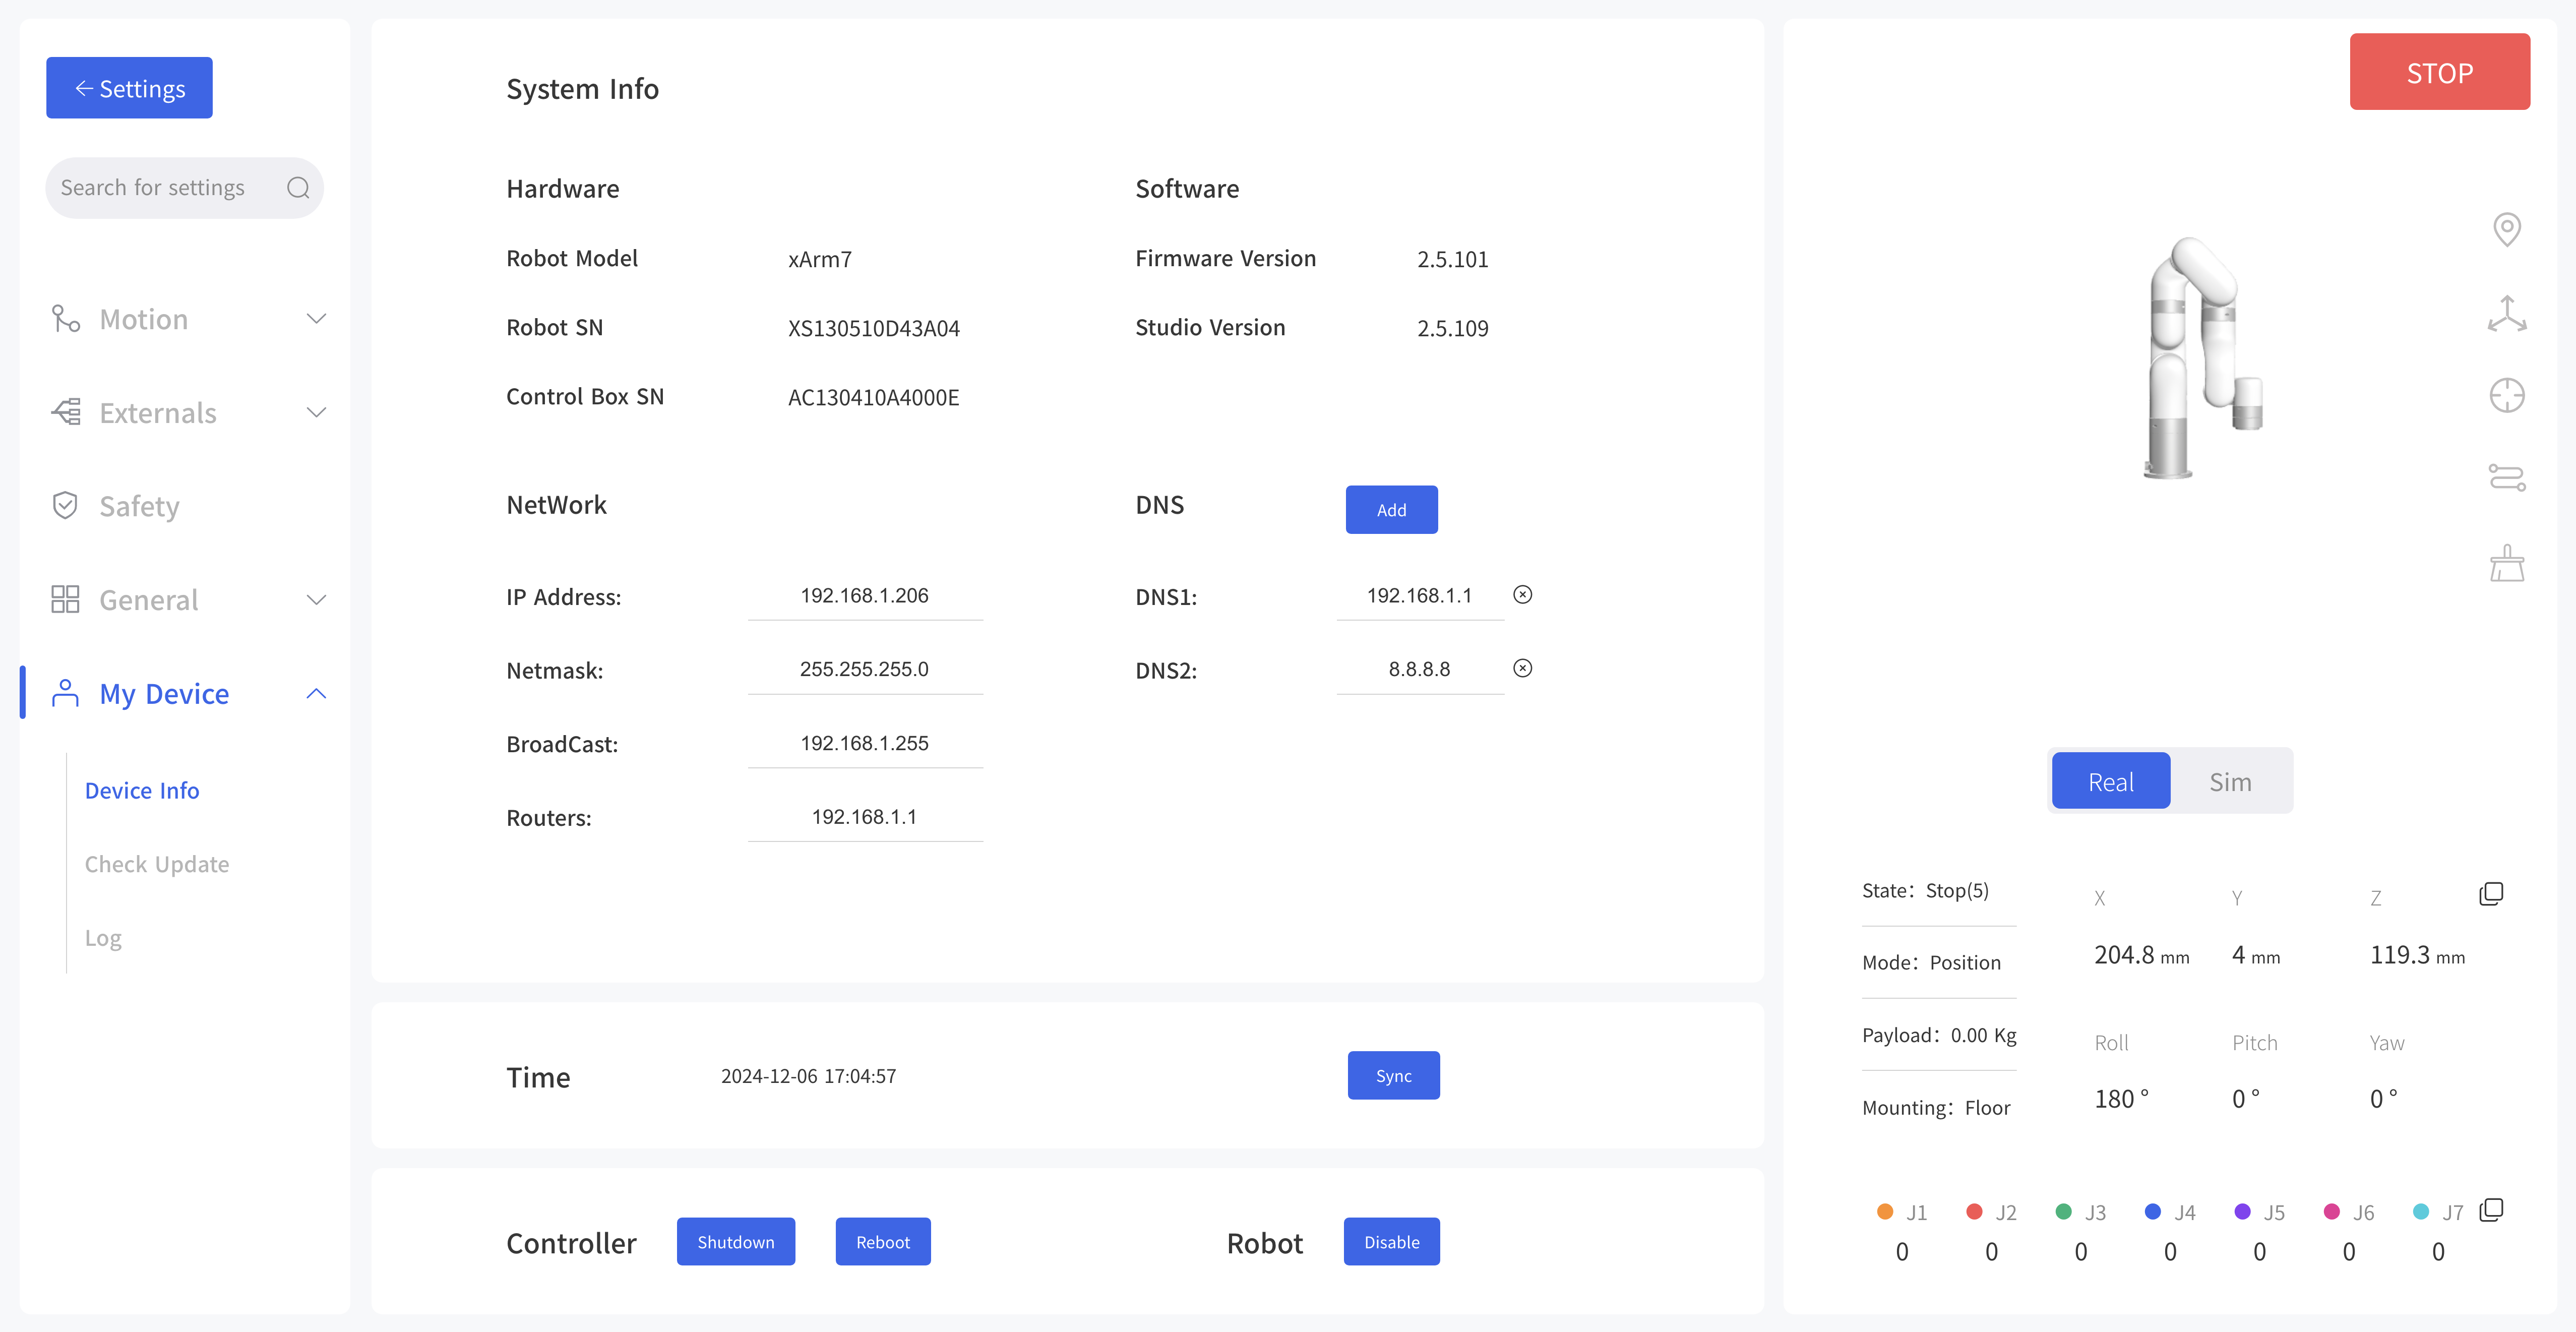
Task: Click the Studio Version 2.5.109 value
Action: (x=1452, y=328)
